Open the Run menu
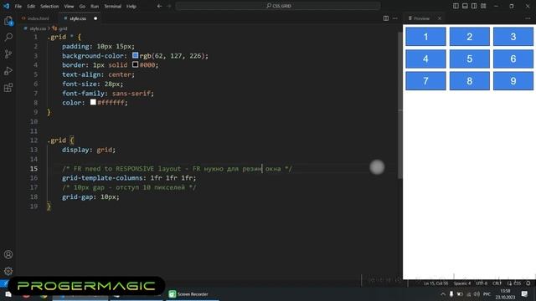 point(95,6)
